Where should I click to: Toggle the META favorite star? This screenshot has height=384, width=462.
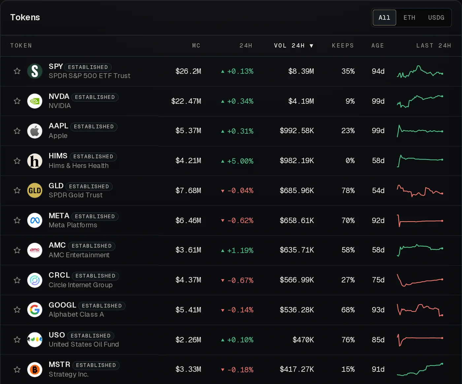click(x=17, y=220)
